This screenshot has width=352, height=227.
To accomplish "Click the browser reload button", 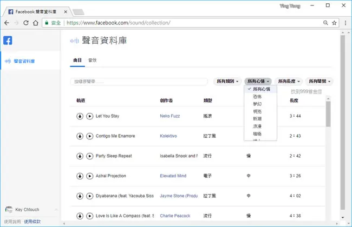I will tap(26, 23).
